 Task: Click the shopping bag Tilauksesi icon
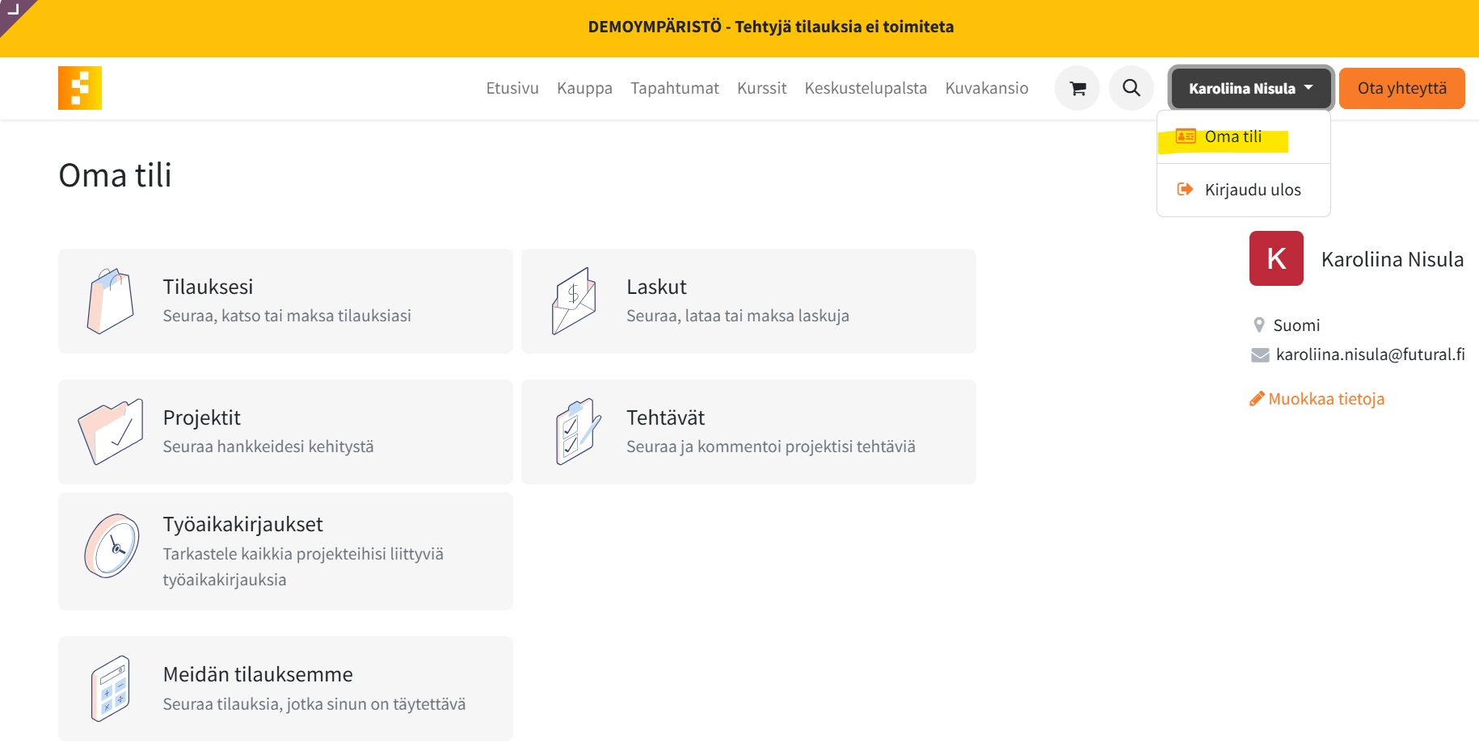tap(111, 301)
